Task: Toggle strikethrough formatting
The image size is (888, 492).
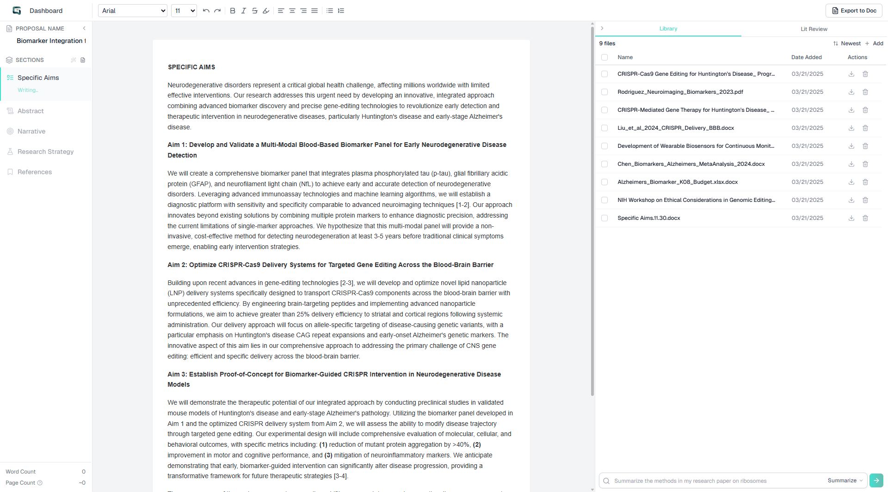Action: [255, 11]
